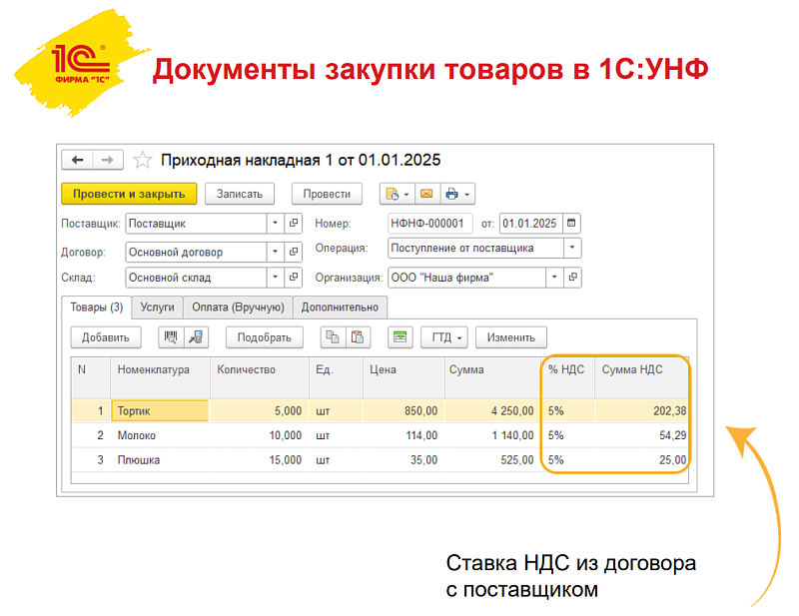The image size is (799, 616).
Task: Switch to the Услуги tab
Action: (158, 308)
